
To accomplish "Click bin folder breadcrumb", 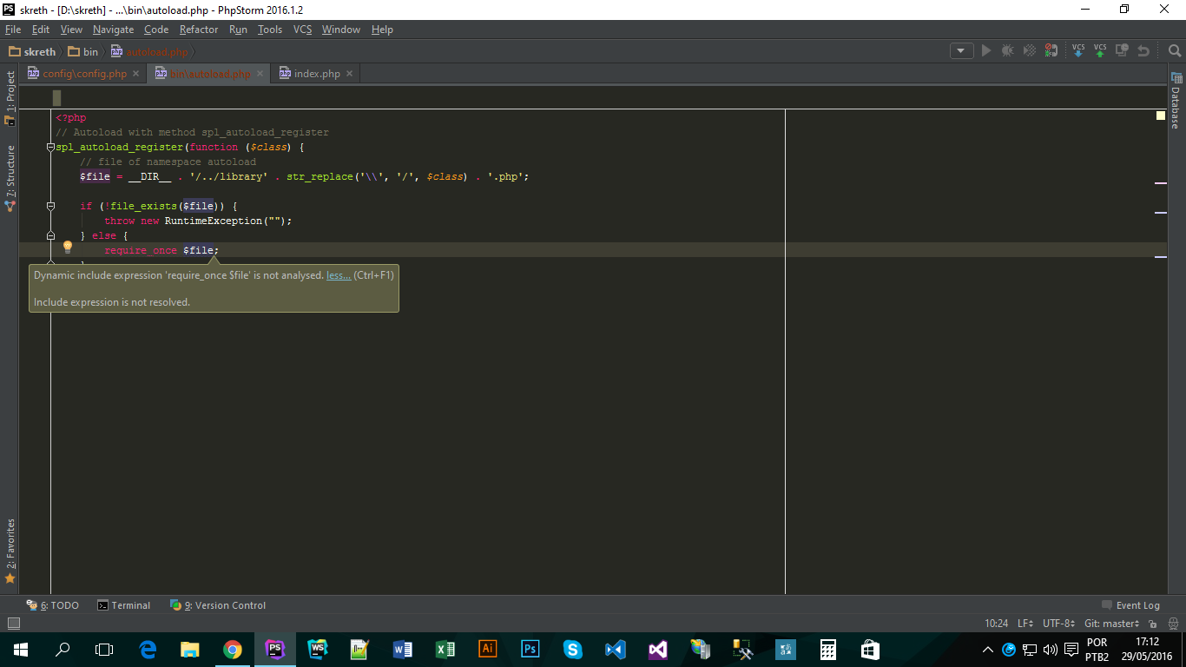I will coord(82,52).
